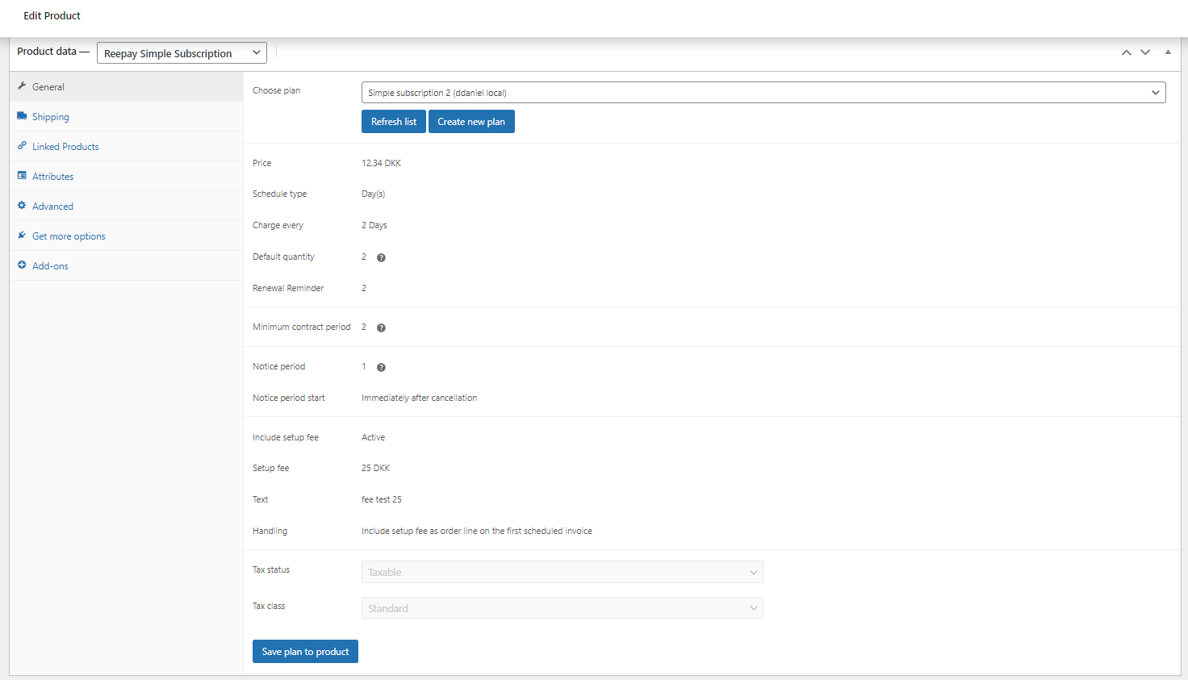Viewport: 1188px width, 680px height.
Task: Click the help icon beside Minimum contract period
Action: click(380, 327)
